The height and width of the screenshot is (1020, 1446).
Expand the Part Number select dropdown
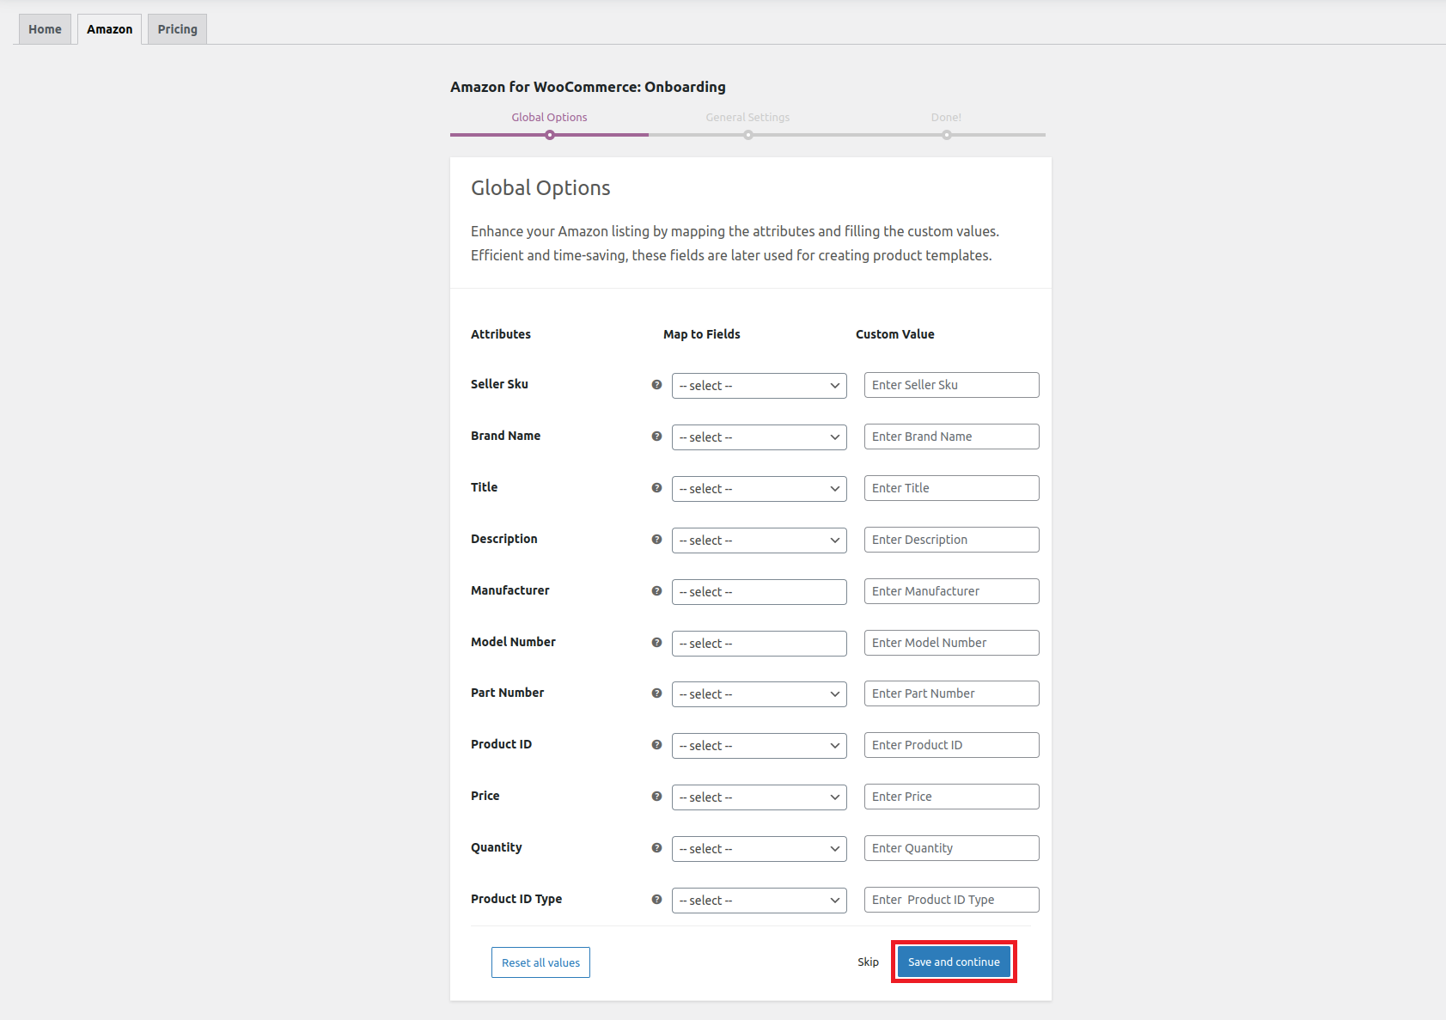pyautogui.click(x=759, y=693)
